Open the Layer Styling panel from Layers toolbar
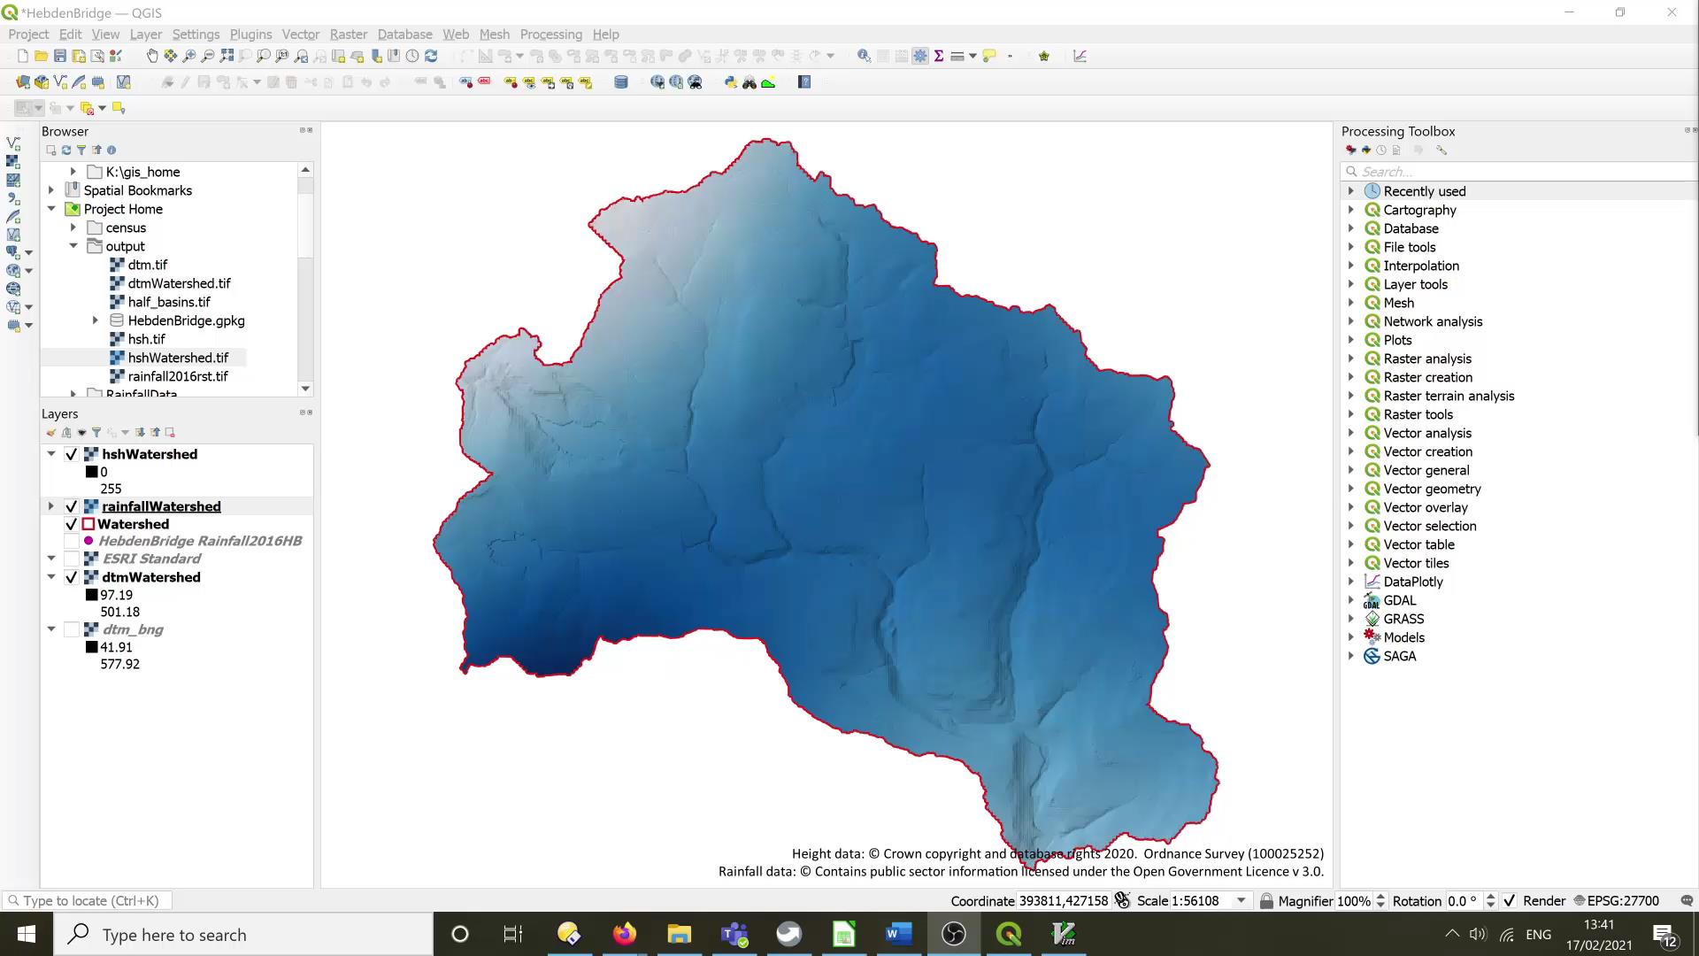This screenshot has width=1699, height=956. [x=50, y=433]
